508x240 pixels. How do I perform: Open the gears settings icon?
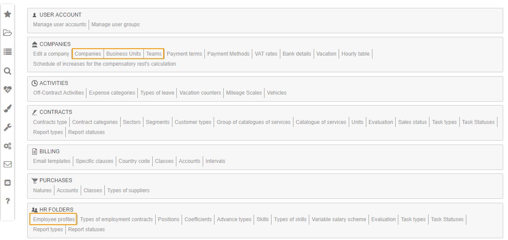pyautogui.click(x=7, y=146)
